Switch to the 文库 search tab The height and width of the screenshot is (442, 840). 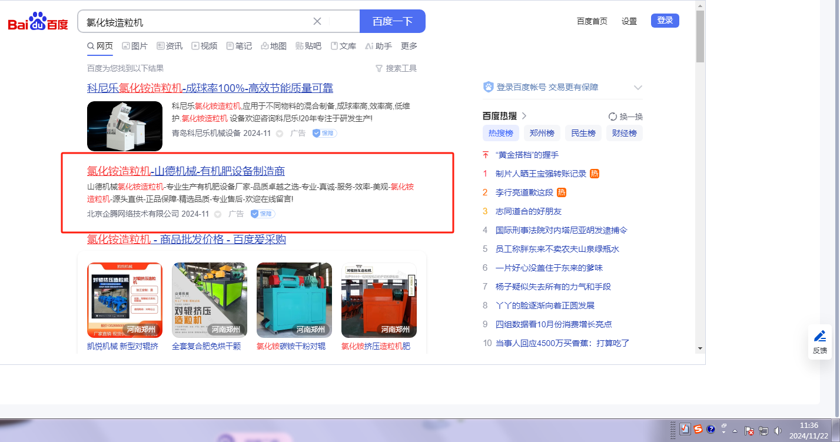[x=343, y=46]
